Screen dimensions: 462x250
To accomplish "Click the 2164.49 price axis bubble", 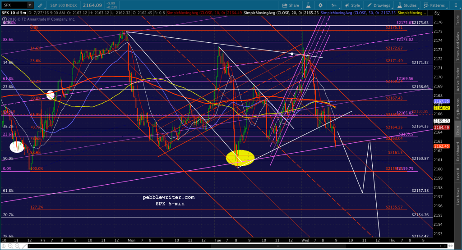I will click(x=441, y=127).
